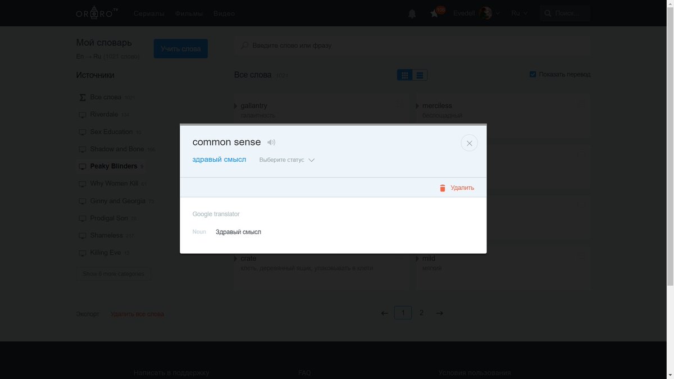
Task: Play pronunciation of common sense
Action: (271, 143)
